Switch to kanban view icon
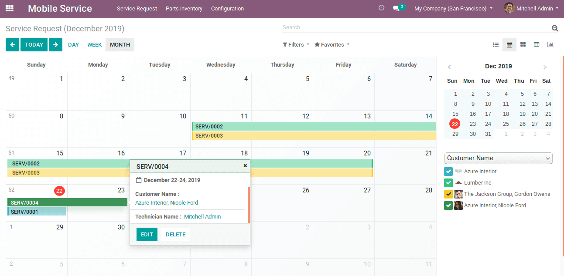This screenshot has width=564, height=276. pyautogui.click(x=523, y=44)
